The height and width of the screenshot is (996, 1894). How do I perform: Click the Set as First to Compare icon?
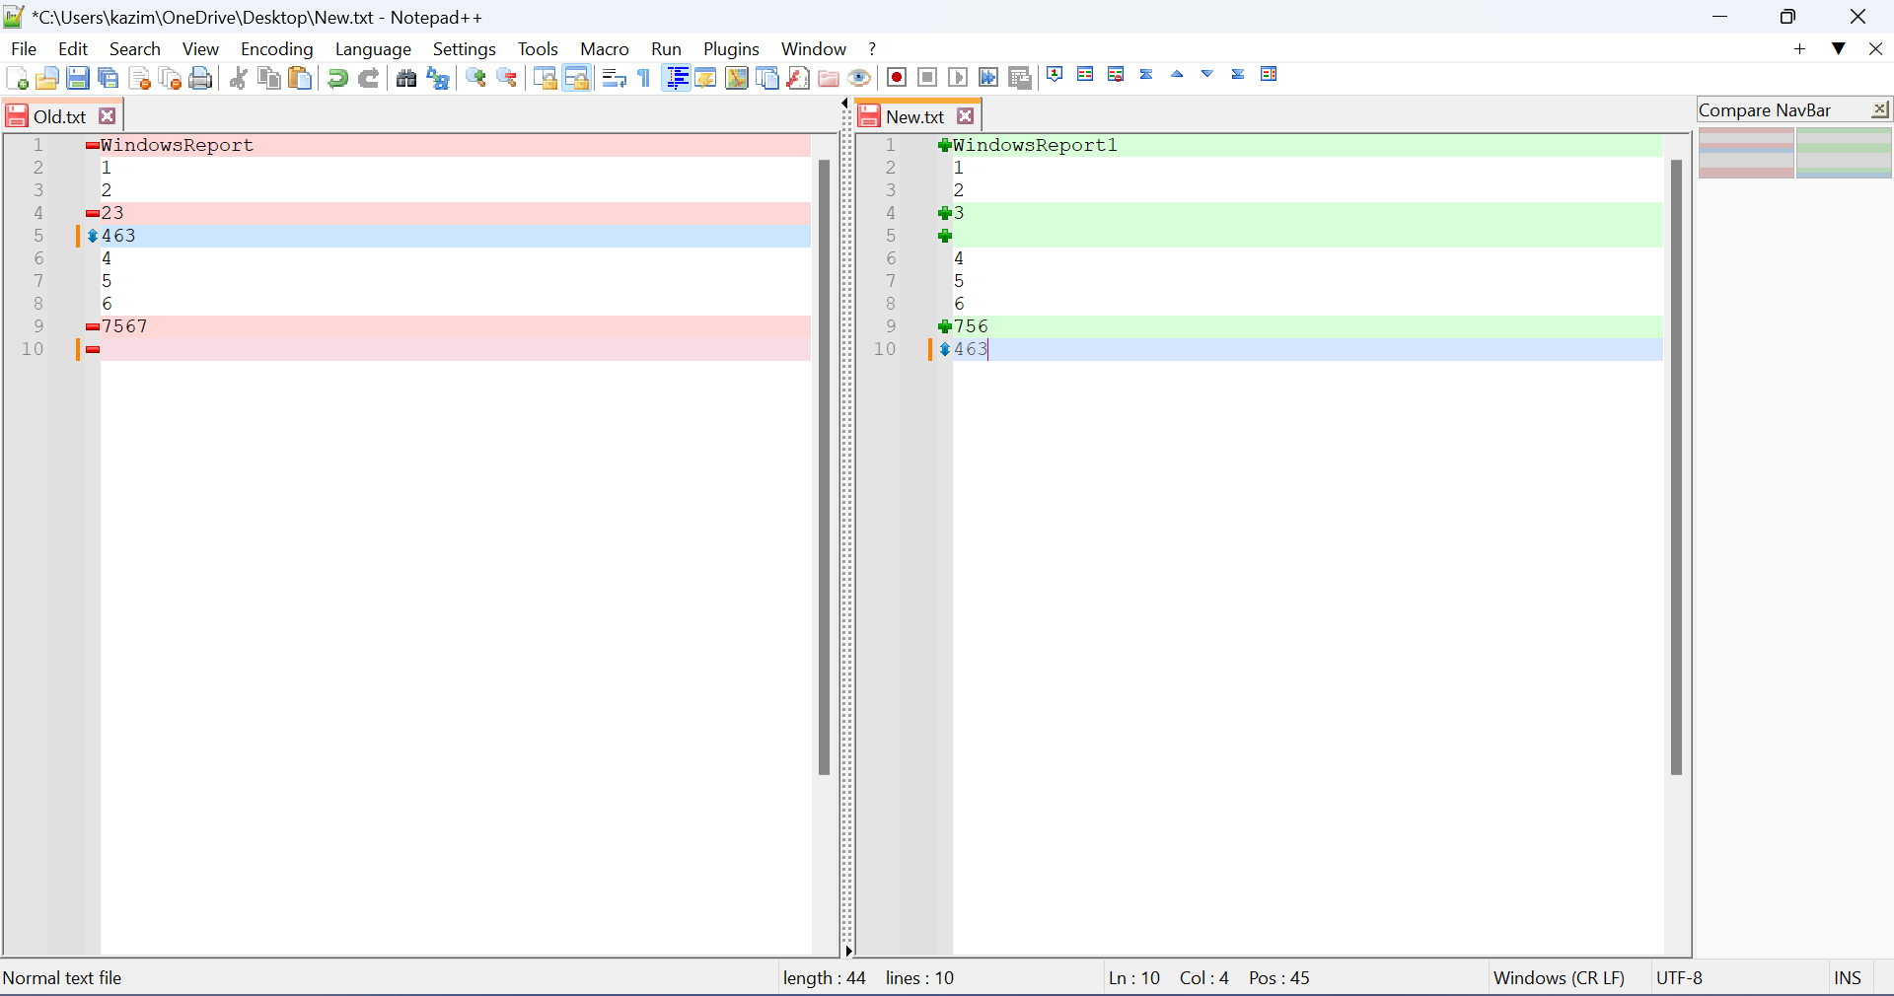click(x=1055, y=74)
